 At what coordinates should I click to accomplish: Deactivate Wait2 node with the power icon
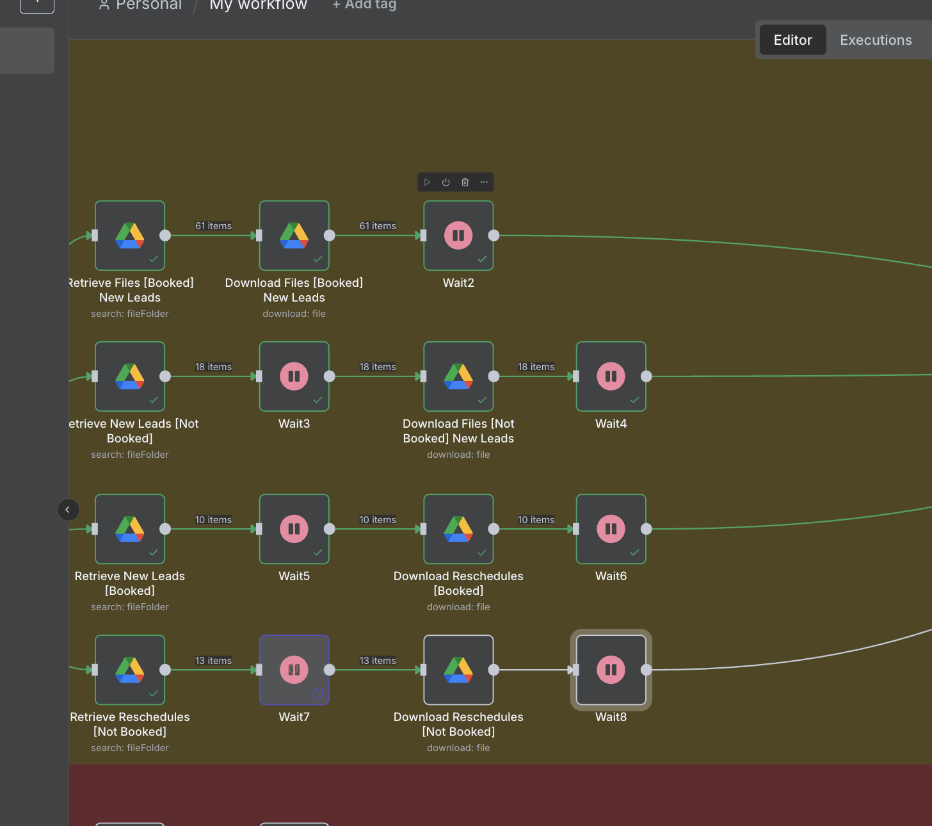446,182
